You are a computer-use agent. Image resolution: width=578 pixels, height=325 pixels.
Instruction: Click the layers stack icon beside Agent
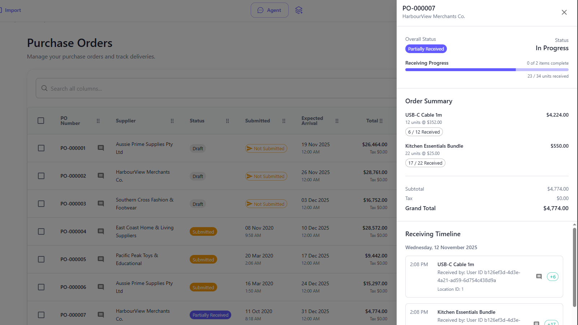[x=299, y=10]
